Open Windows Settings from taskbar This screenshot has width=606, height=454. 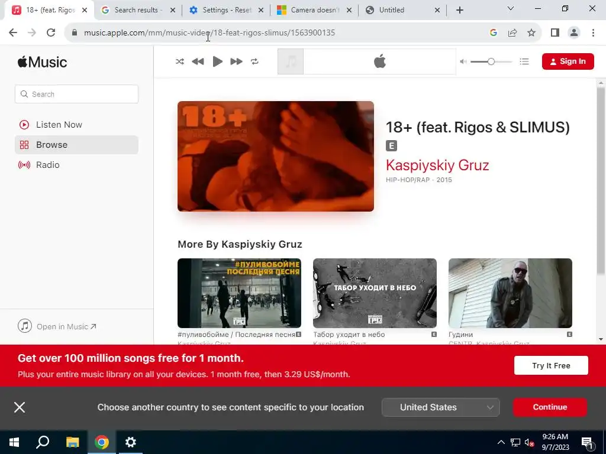click(x=131, y=442)
